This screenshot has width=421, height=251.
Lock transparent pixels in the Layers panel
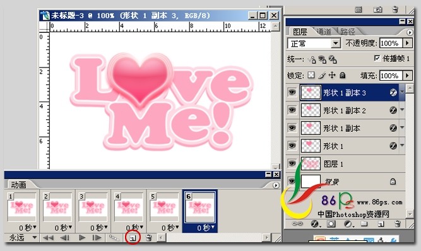(x=311, y=75)
